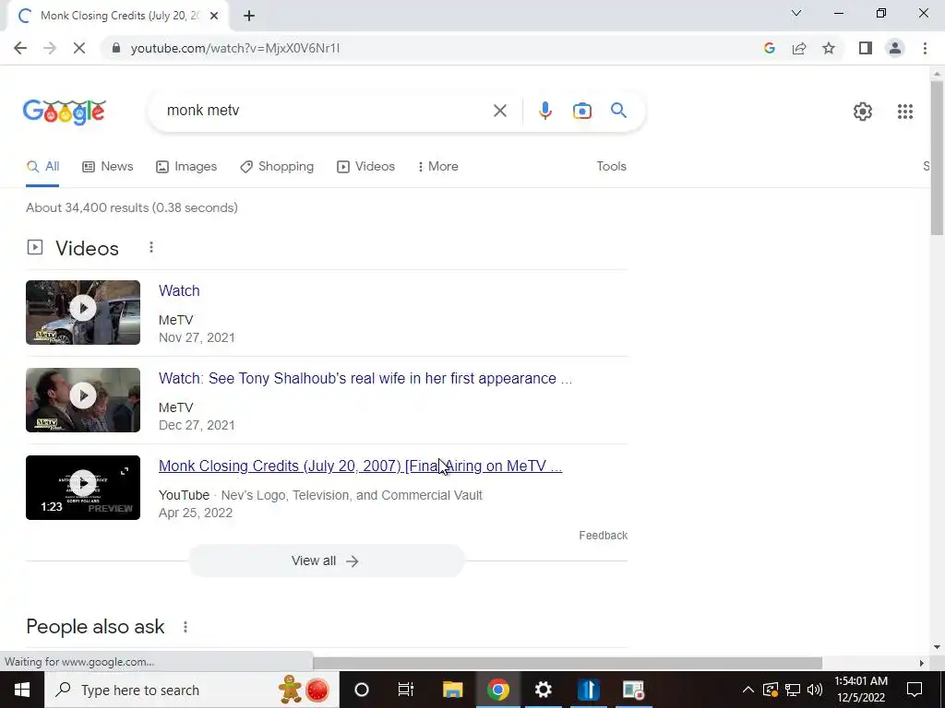Open Google quick settings gear
The width and height of the screenshot is (945, 708).
tap(863, 112)
